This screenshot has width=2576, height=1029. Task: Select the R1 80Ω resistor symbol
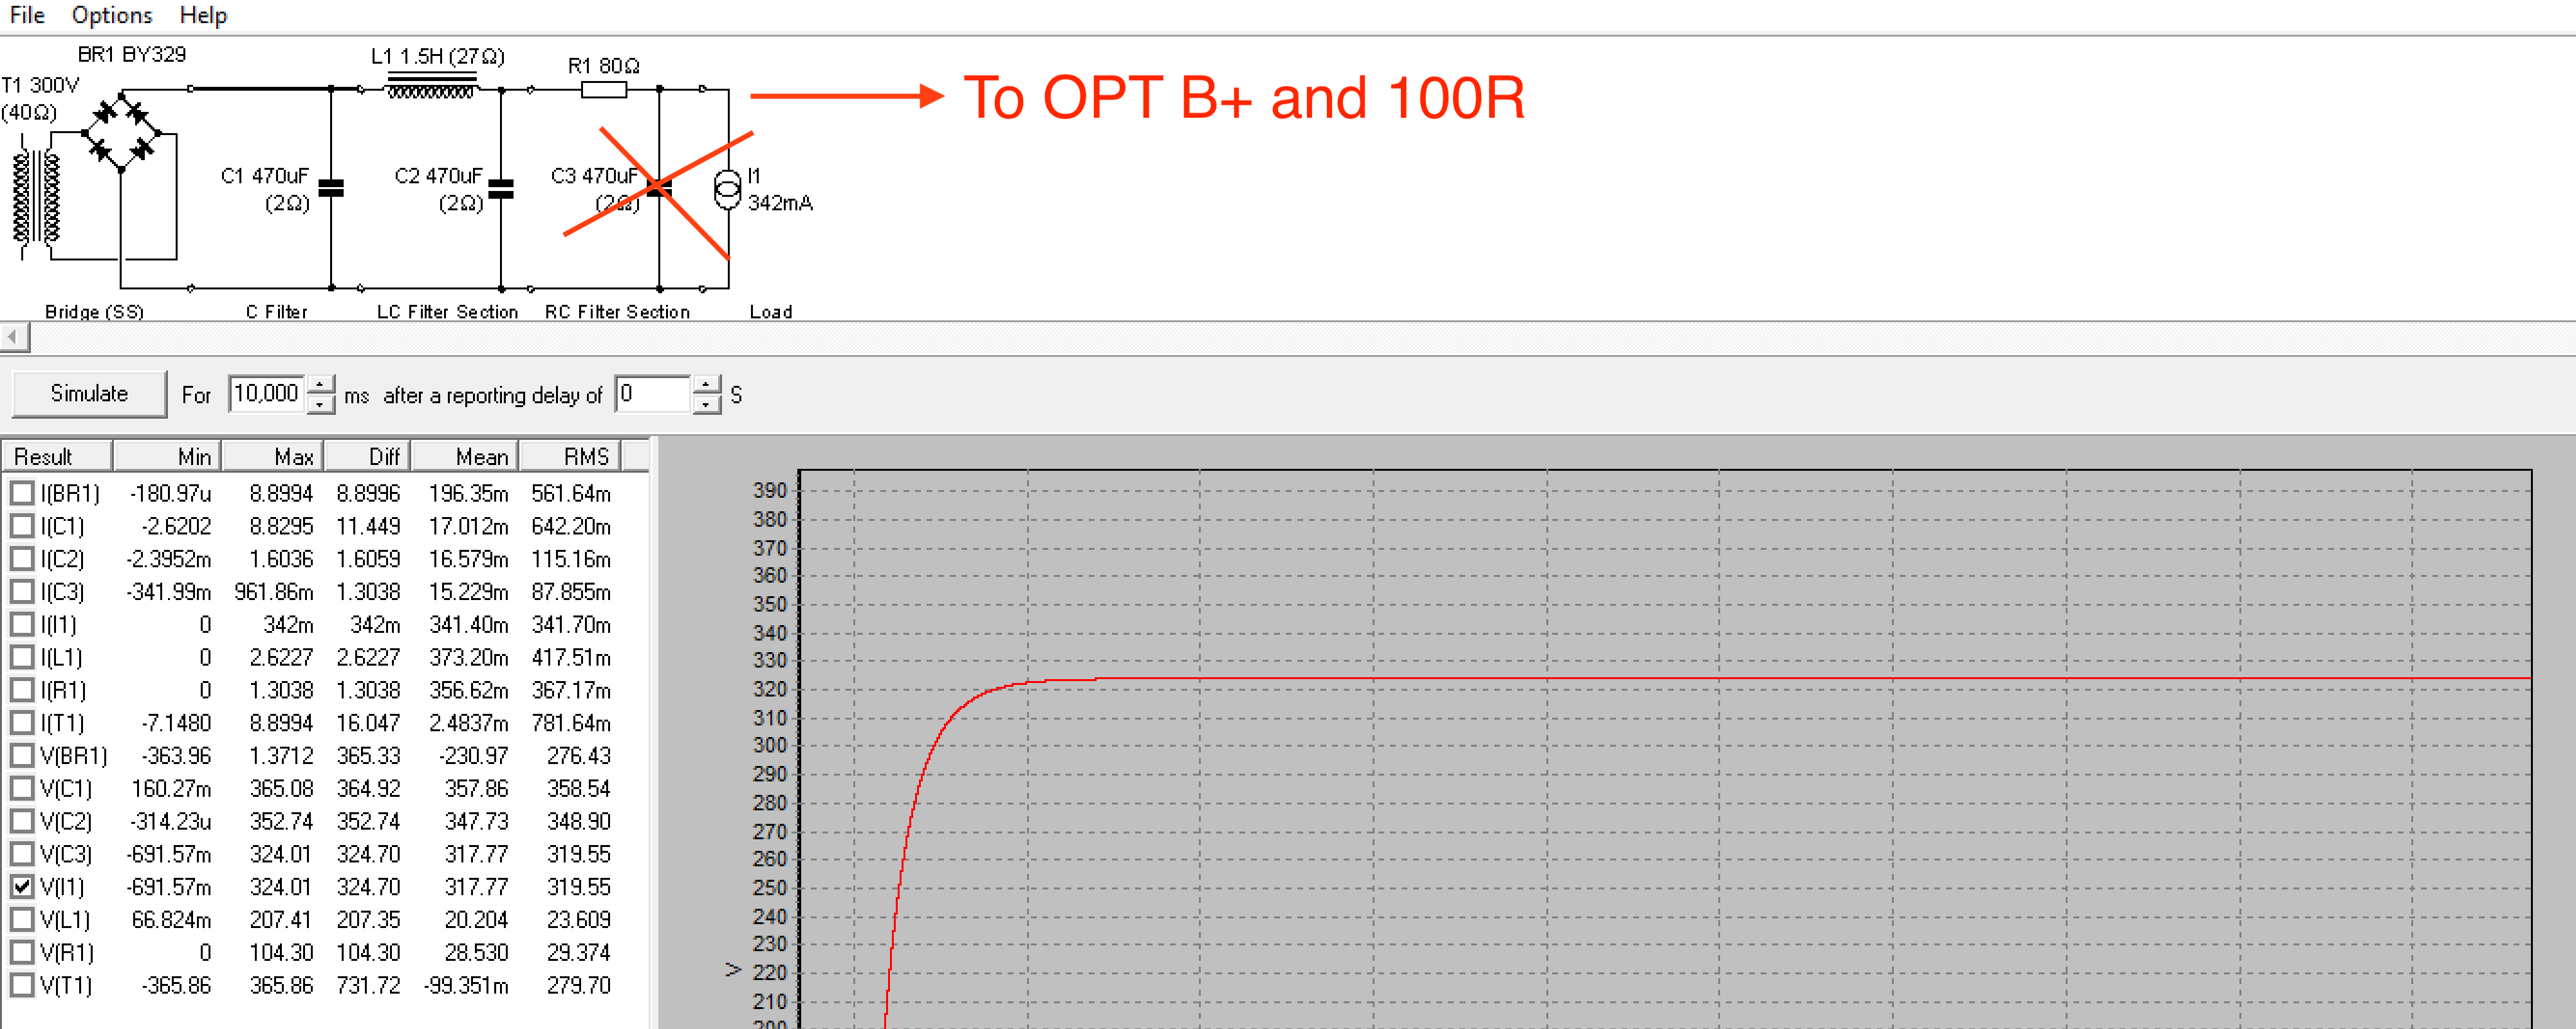(x=604, y=90)
